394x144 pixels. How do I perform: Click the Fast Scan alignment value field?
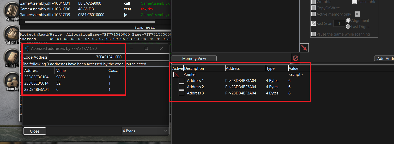click(339, 23)
